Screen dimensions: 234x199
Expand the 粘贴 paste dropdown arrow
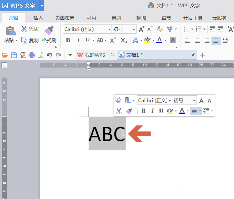[17, 41]
